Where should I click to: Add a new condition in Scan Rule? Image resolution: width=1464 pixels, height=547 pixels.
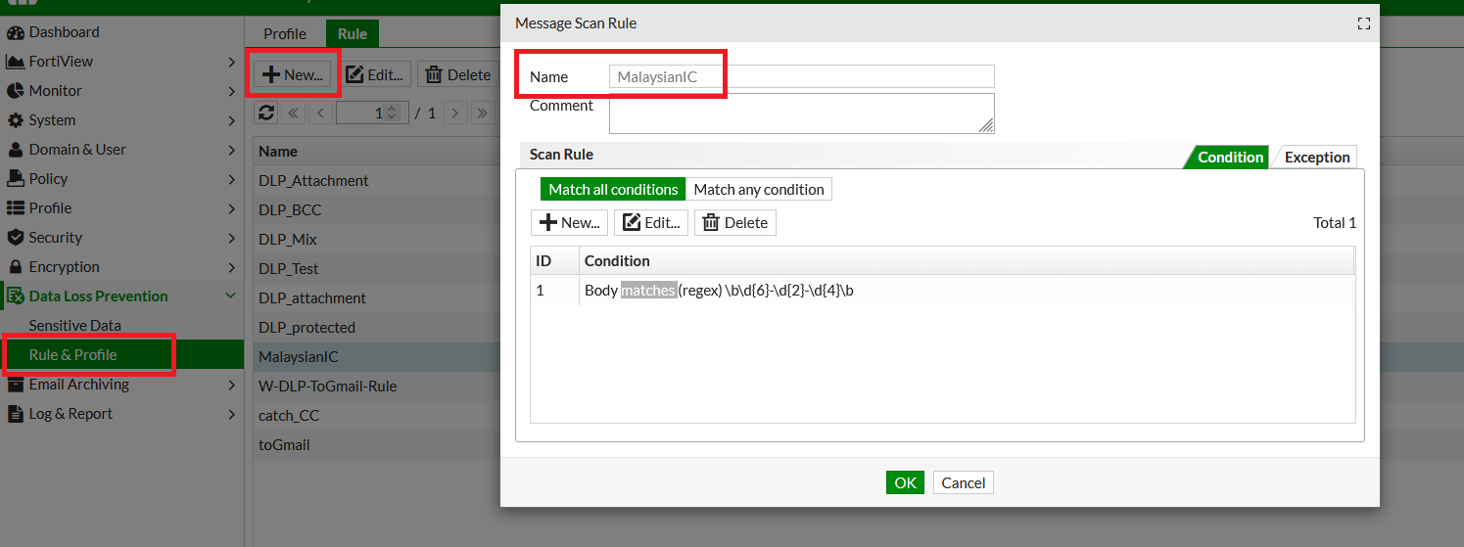click(x=569, y=223)
